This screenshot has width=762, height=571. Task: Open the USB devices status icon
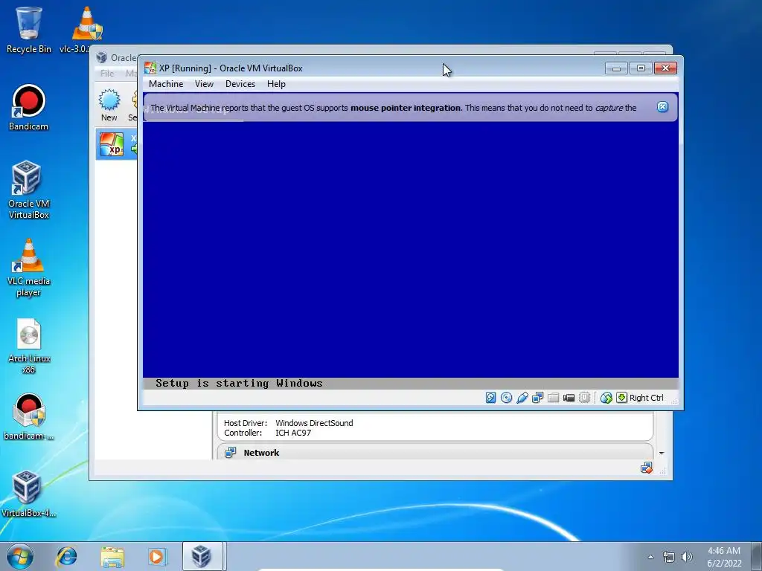522,398
